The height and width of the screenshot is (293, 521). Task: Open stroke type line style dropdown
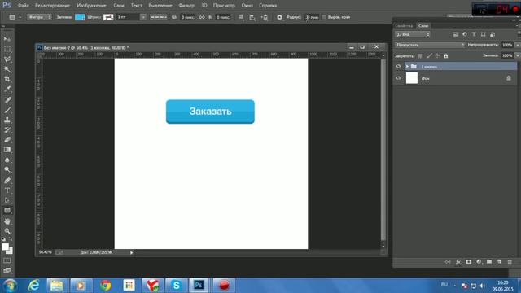click(x=159, y=17)
